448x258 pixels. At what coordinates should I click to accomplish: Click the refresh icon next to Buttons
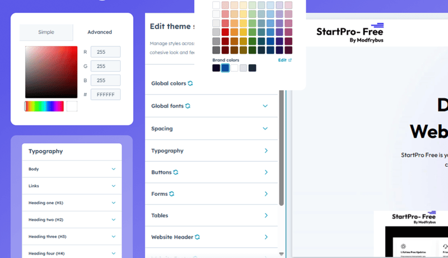[176, 172]
